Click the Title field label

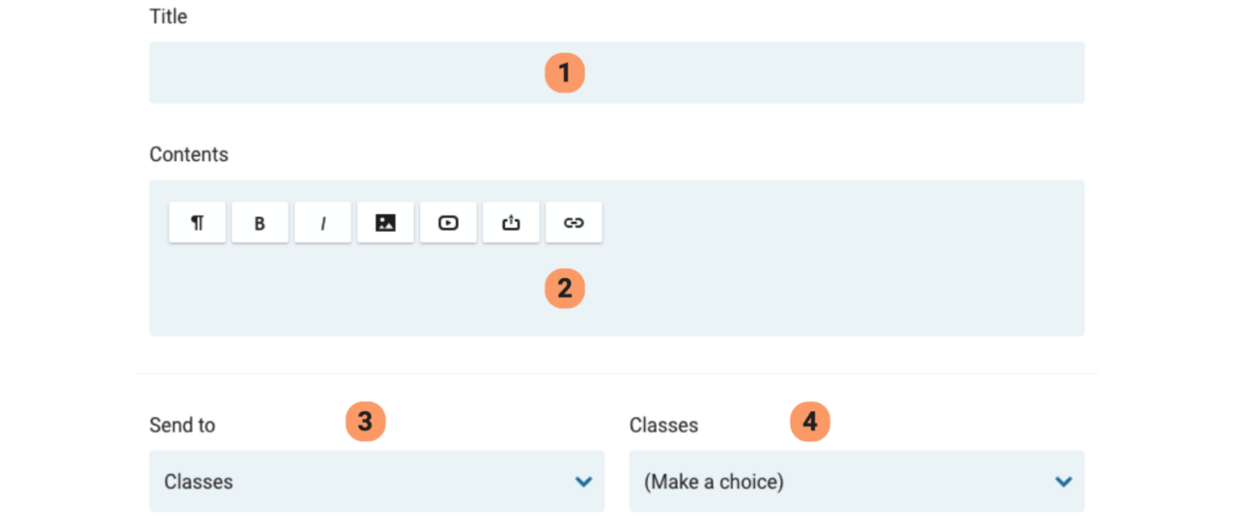point(168,16)
